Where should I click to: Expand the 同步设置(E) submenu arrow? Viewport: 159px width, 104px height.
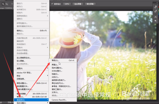click(47, 103)
